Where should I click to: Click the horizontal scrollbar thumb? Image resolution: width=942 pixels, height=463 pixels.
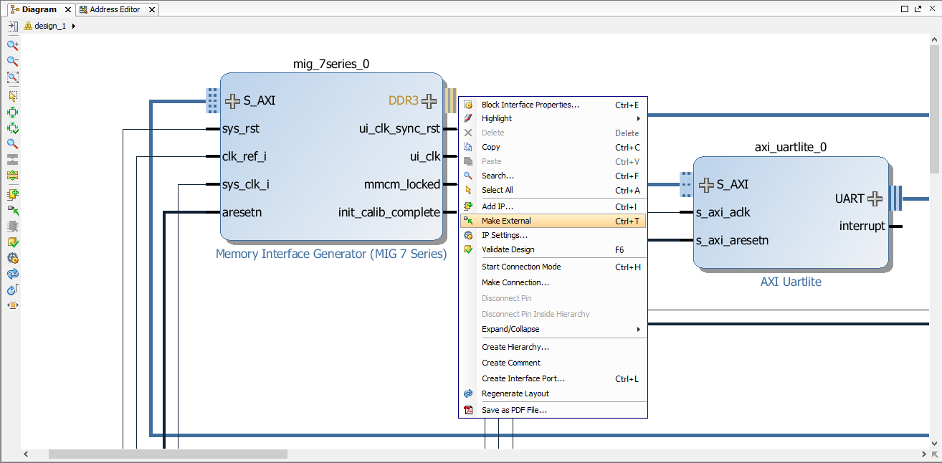click(x=168, y=454)
